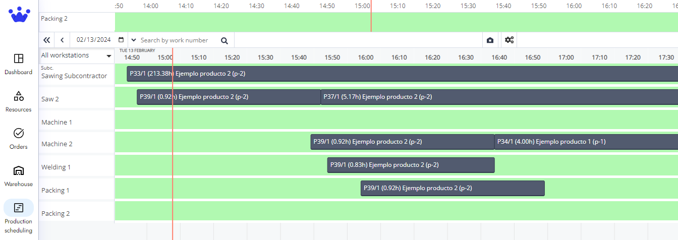Select Production scheduling in sidebar

(19, 216)
